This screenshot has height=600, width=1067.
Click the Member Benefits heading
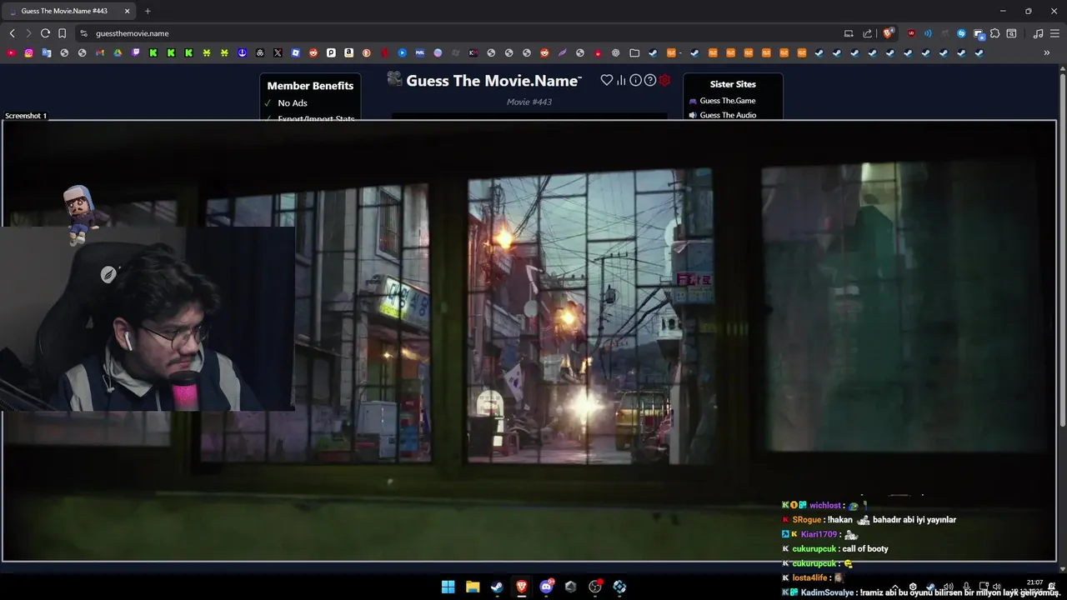(x=310, y=85)
